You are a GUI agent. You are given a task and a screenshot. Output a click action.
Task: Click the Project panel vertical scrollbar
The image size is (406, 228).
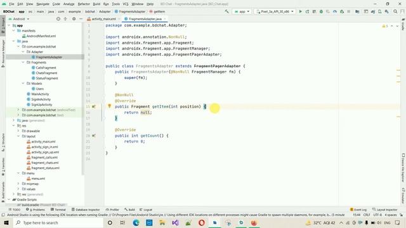click(x=83, y=98)
